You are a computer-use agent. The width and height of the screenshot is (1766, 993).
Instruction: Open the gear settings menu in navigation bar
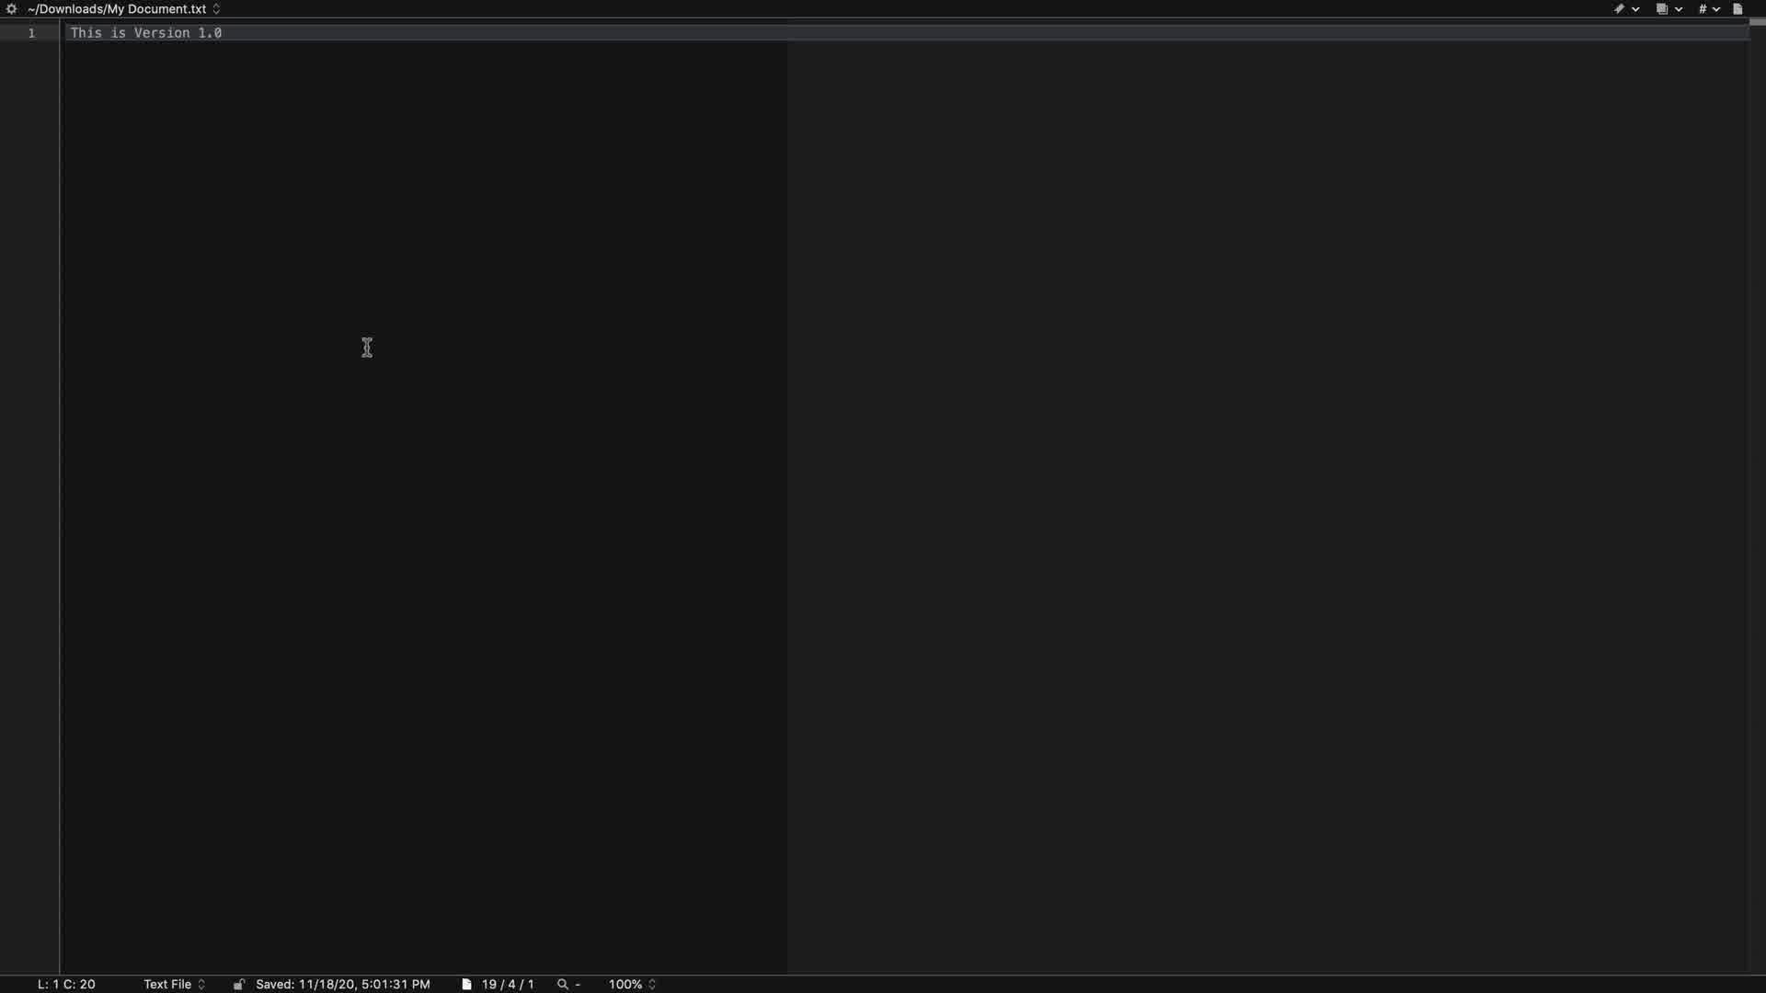pos(12,9)
